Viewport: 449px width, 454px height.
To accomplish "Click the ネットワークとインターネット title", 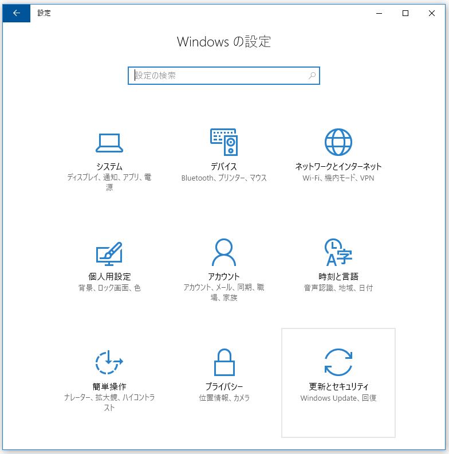I will tap(338, 166).
